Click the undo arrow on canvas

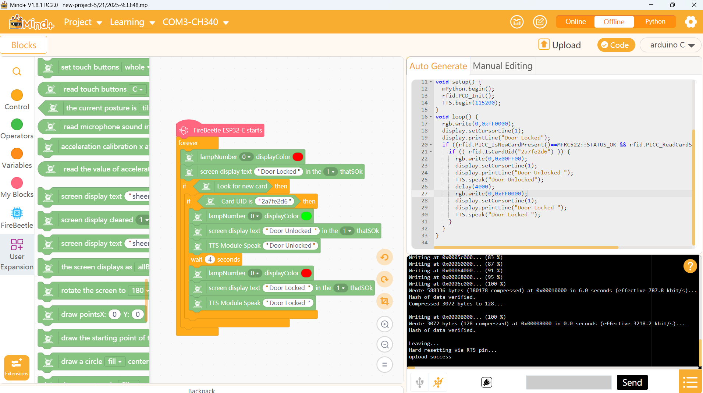pyautogui.click(x=385, y=257)
